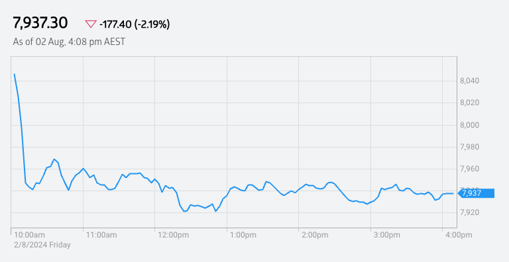Click the -177.40 (-2.19%) change text

tap(135, 24)
